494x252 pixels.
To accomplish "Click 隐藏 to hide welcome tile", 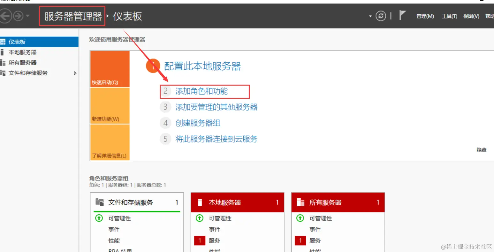I will pos(482,149).
